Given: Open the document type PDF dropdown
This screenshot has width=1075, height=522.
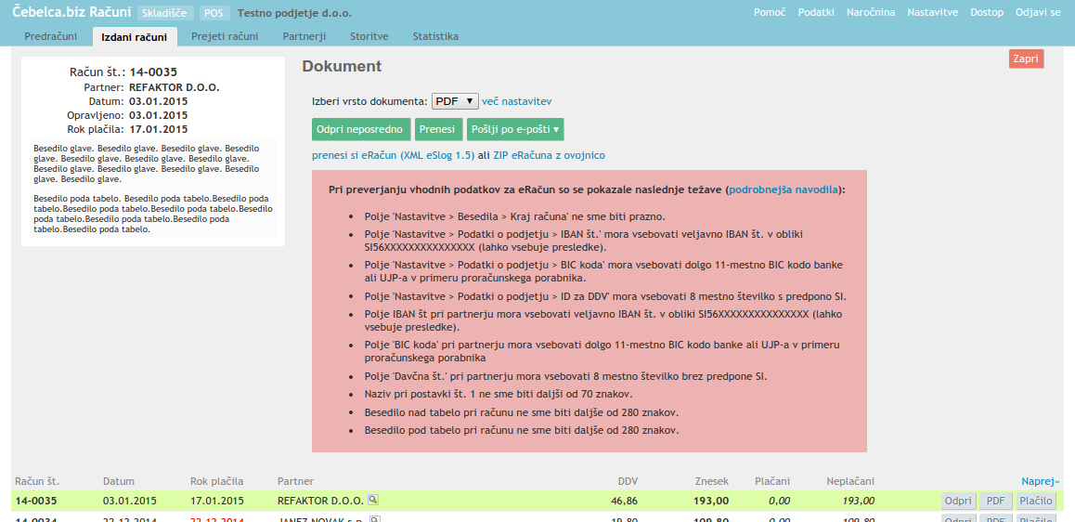Looking at the screenshot, I should click(455, 101).
